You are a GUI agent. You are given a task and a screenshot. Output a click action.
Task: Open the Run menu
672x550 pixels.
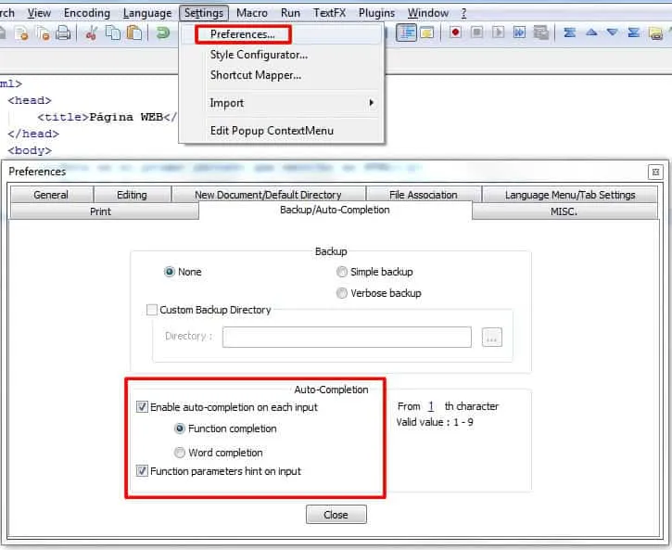[290, 13]
